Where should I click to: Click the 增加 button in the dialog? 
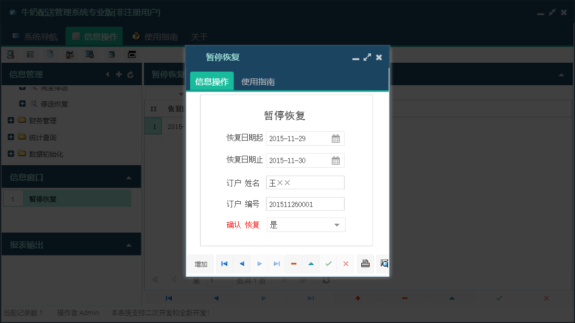coord(200,264)
